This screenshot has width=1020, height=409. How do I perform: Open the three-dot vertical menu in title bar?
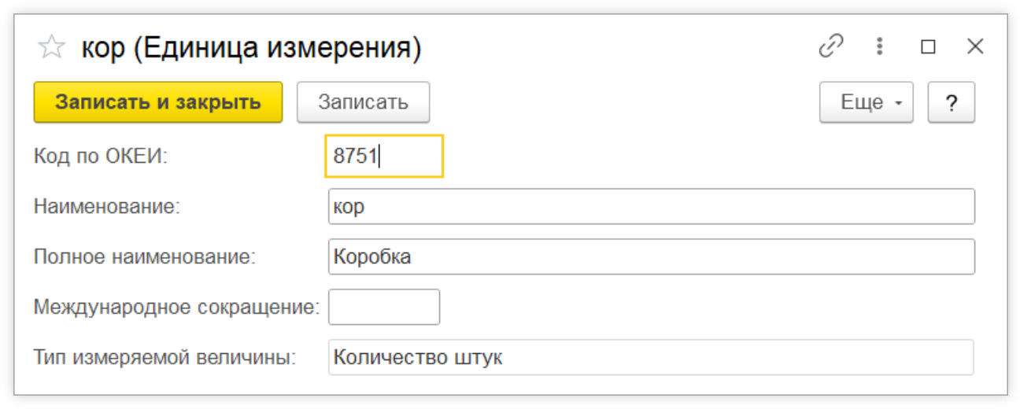pyautogui.click(x=880, y=46)
